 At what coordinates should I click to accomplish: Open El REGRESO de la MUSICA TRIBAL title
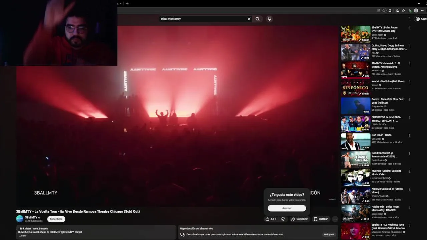click(x=386, y=119)
